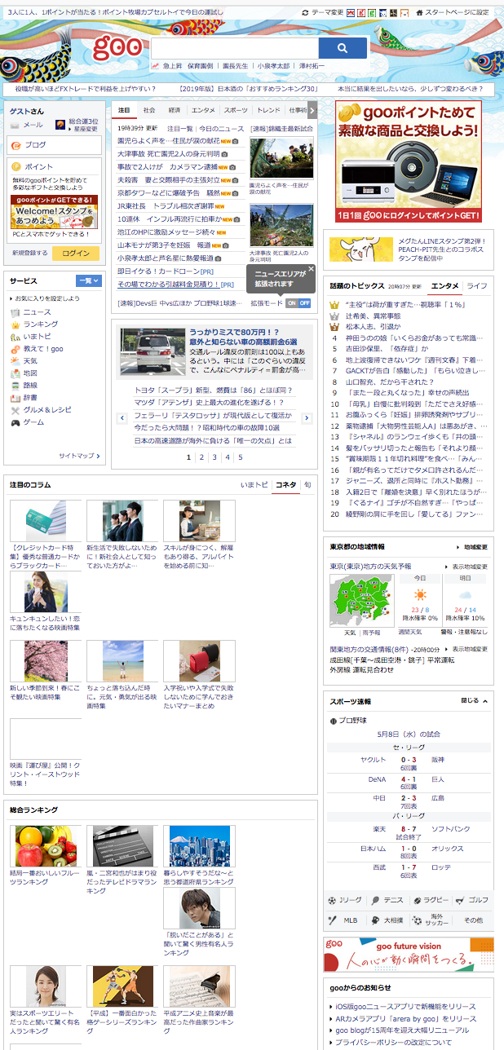Switch 拡張モード toggle to OFF
Viewport: 504px width, 1050px height.
(x=304, y=302)
